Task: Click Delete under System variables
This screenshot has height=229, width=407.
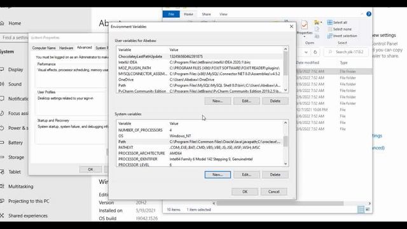Action: pos(275,175)
